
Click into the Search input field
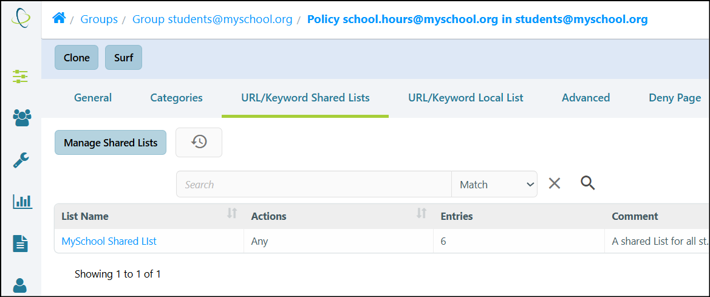tap(314, 184)
